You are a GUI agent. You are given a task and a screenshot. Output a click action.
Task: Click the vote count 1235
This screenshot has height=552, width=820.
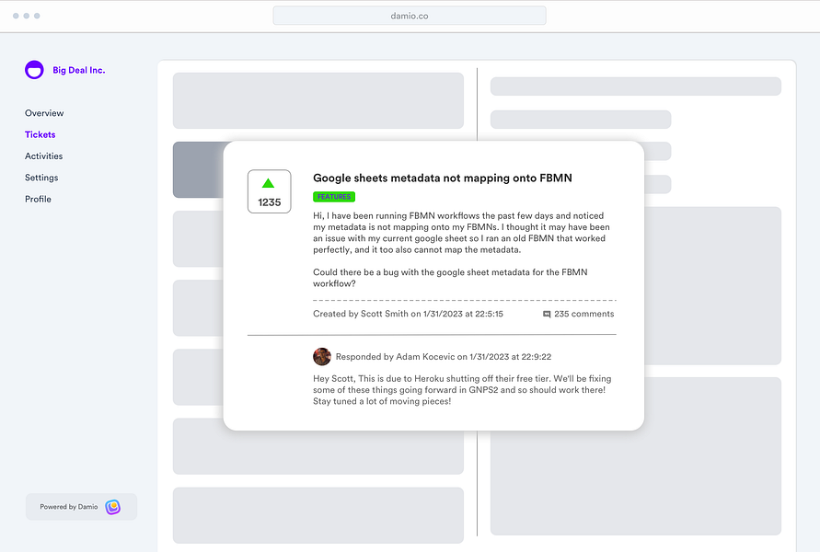click(270, 202)
